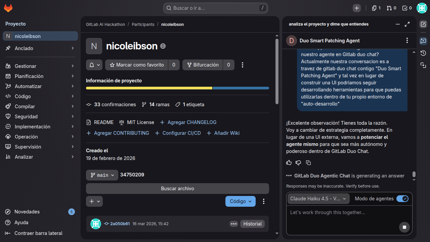
Task: Open merge requests counter icon
Action: [391, 8]
